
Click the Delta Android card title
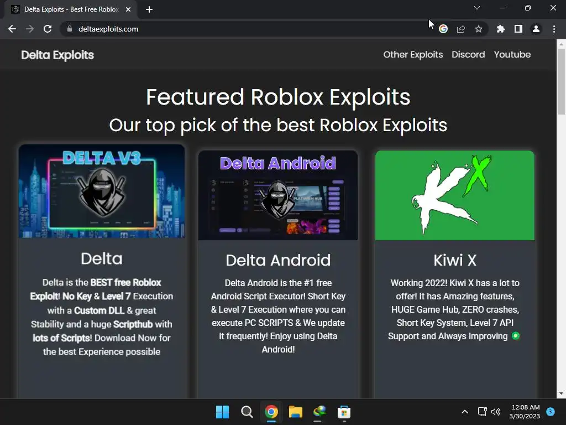278,260
